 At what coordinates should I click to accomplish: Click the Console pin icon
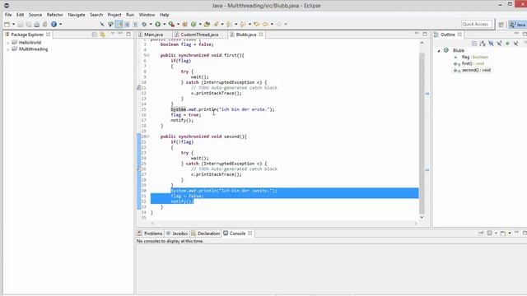point(481,233)
